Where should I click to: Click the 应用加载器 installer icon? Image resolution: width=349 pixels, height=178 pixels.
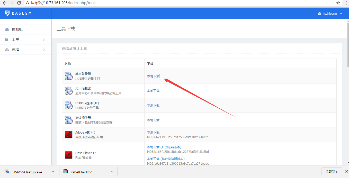68,91
